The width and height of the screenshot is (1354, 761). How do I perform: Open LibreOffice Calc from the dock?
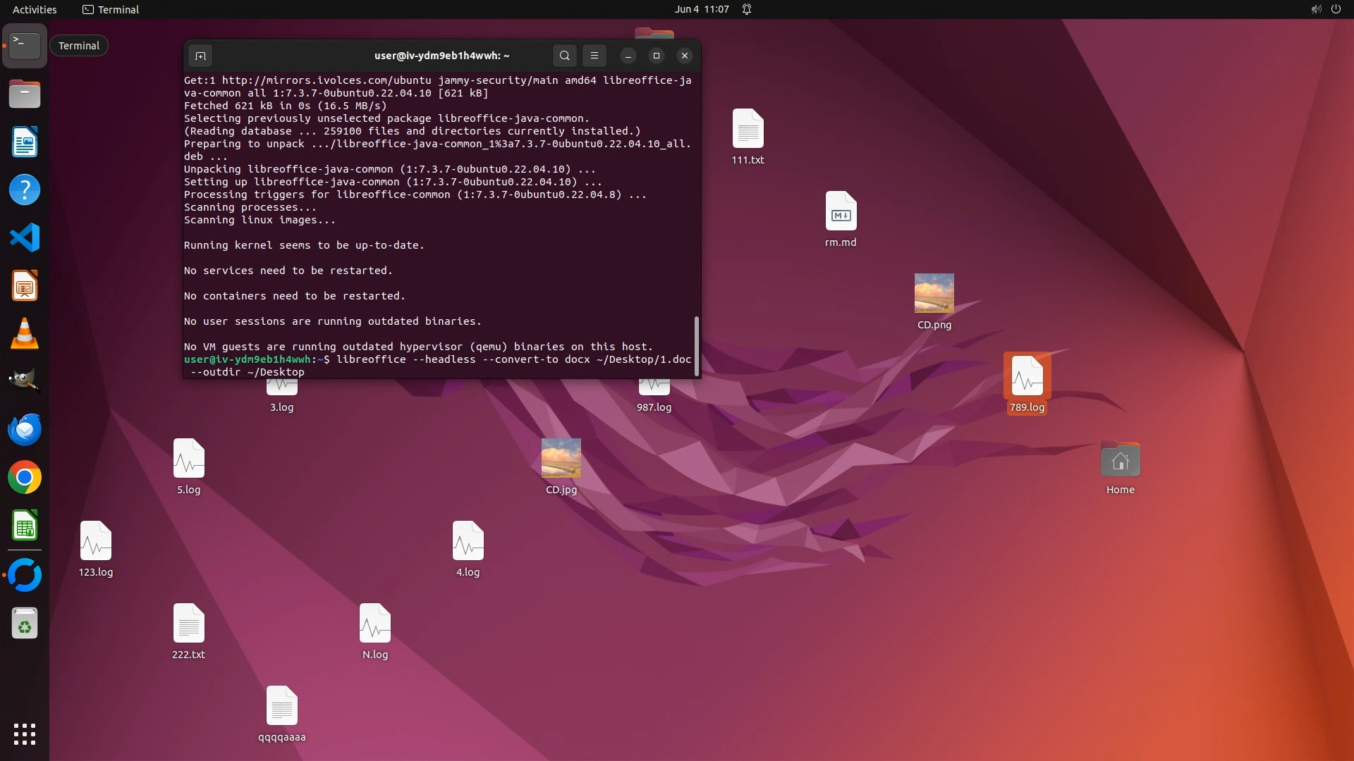tap(25, 526)
